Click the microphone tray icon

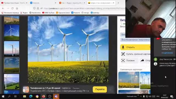(x=144, y=97)
